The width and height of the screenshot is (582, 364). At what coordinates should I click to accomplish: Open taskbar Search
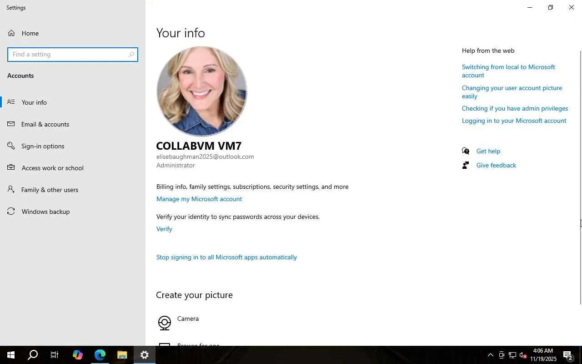coord(33,355)
